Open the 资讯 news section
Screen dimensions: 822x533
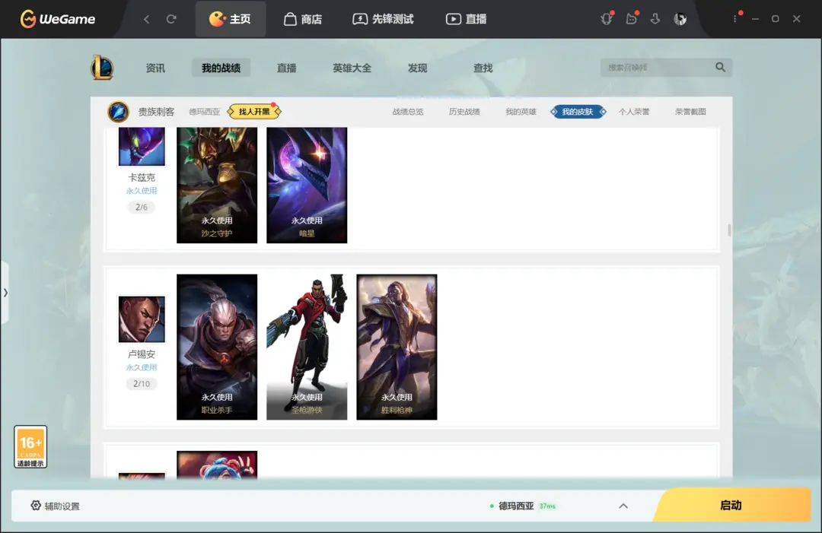click(x=155, y=68)
